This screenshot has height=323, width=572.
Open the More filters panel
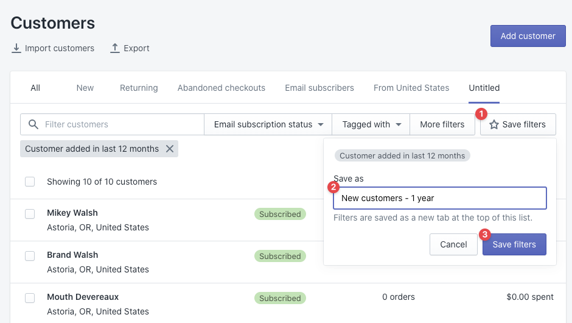(442, 124)
